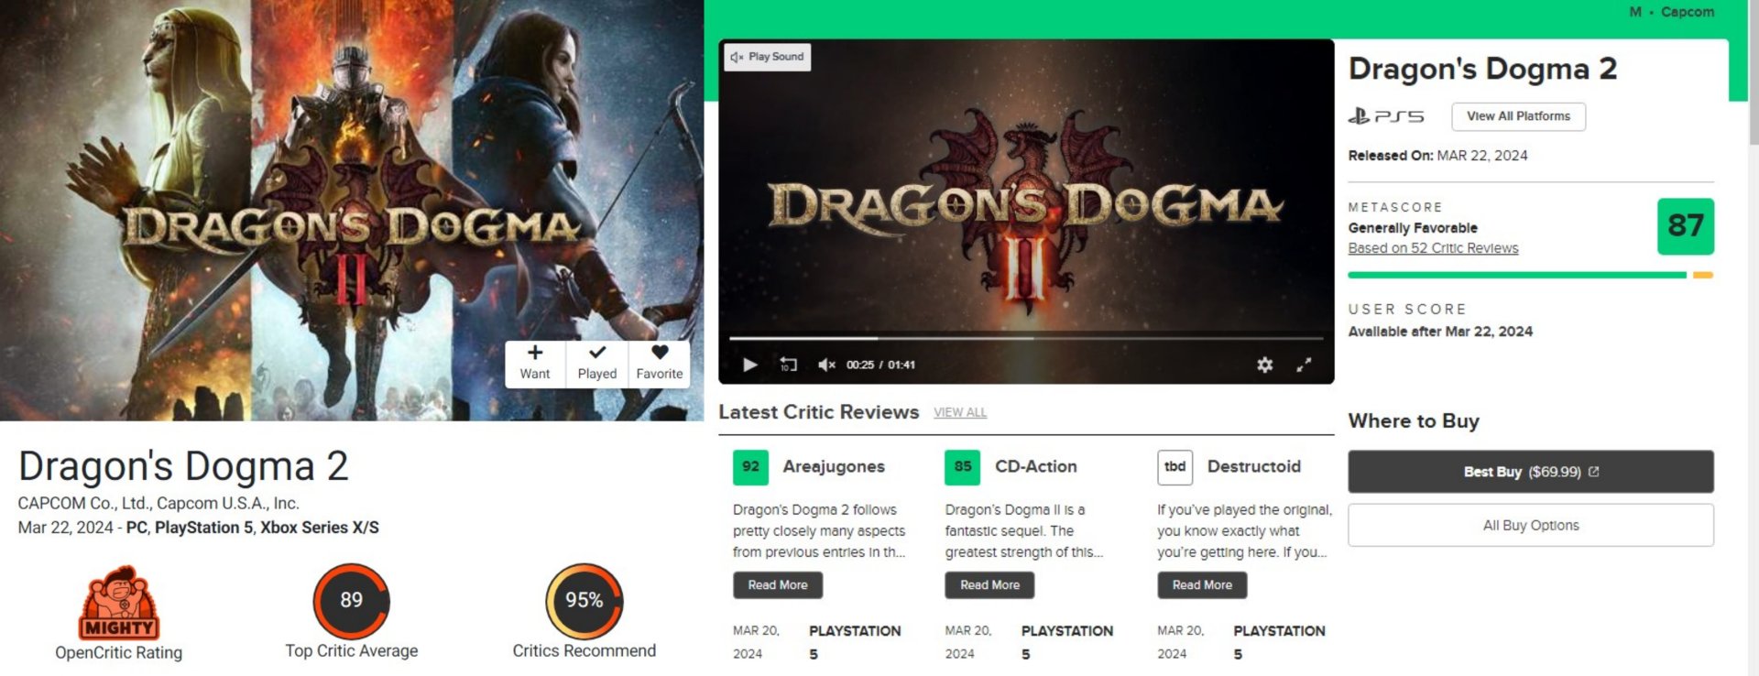Click the Metascore distribution bar
This screenshot has width=1759, height=676.
[1530, 275]
